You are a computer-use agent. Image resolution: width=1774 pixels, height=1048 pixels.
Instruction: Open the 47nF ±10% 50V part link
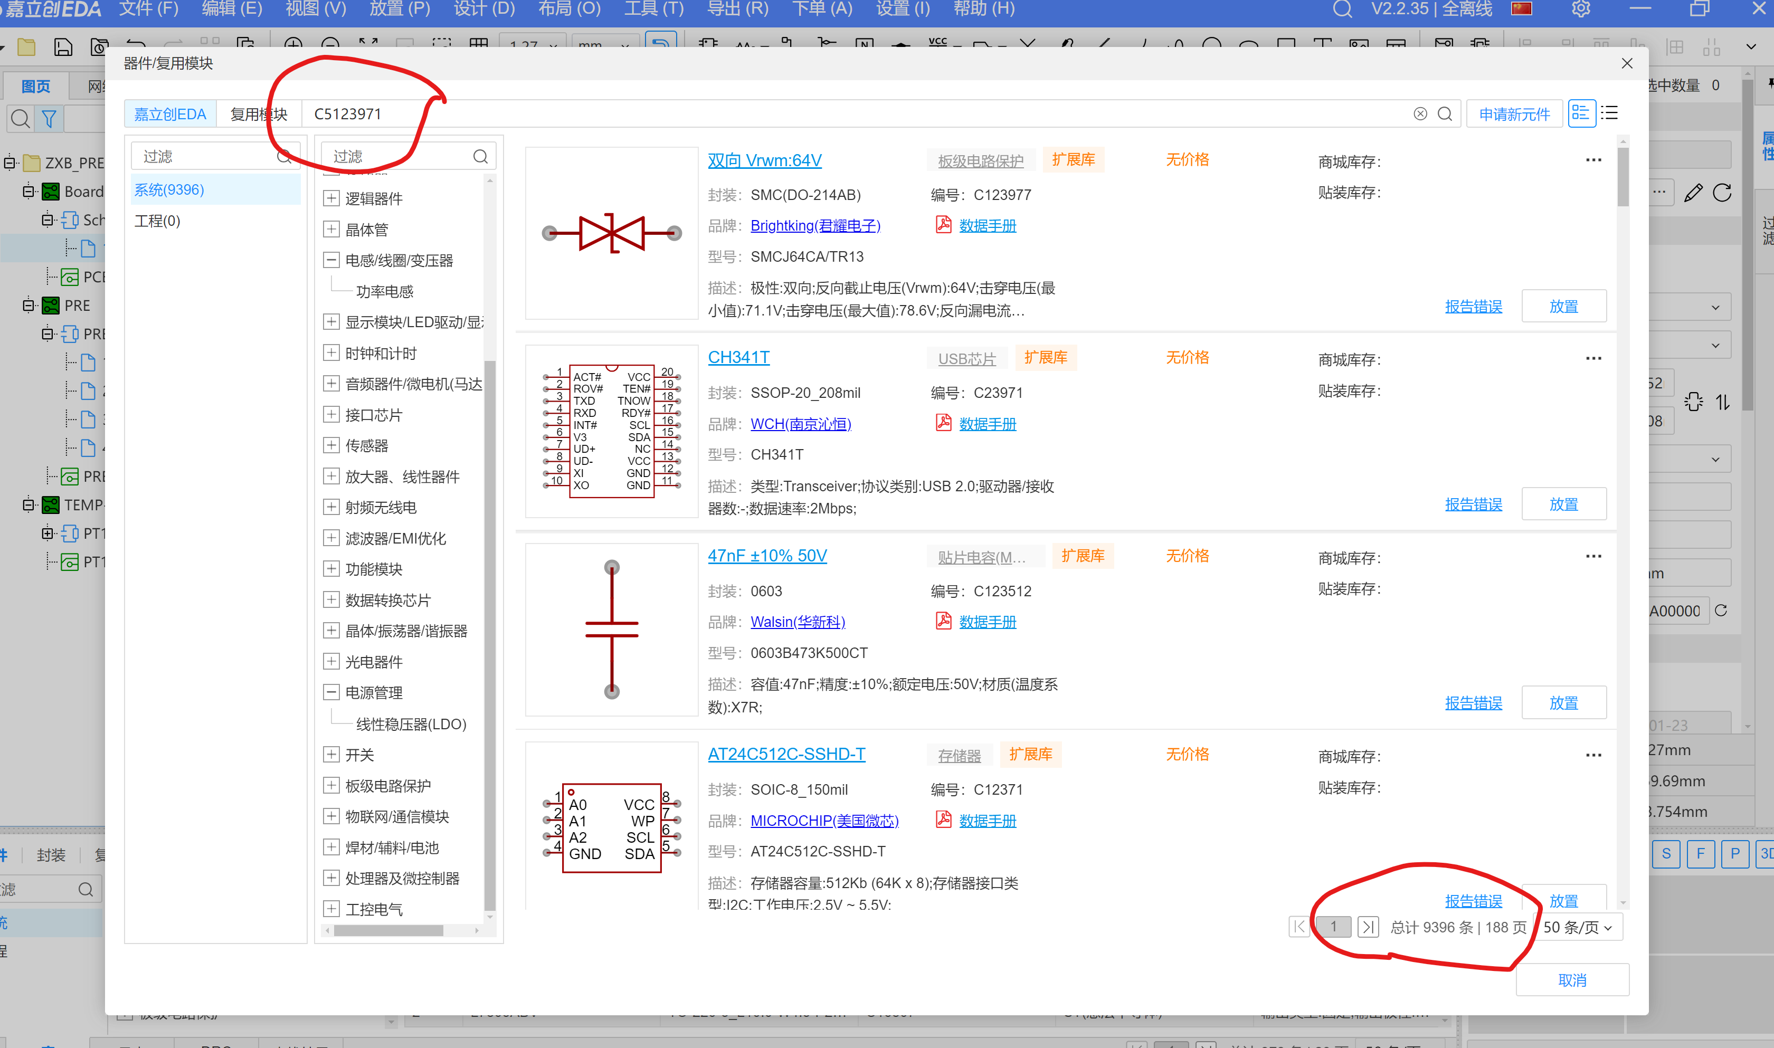[x=767, y=556]
